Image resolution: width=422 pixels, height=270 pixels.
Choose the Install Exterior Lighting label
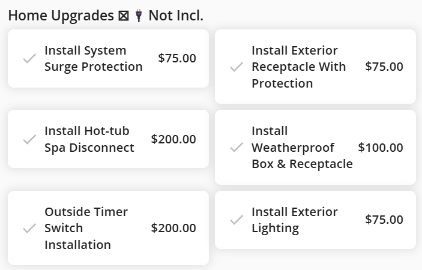(x=294, y=220)
